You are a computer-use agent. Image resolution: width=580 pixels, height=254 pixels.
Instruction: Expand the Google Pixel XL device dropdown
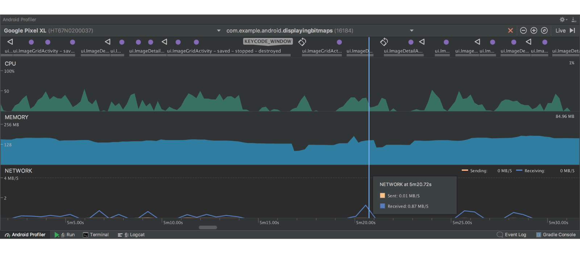219,31
